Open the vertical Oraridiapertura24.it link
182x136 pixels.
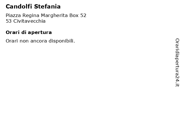point(177,63)
